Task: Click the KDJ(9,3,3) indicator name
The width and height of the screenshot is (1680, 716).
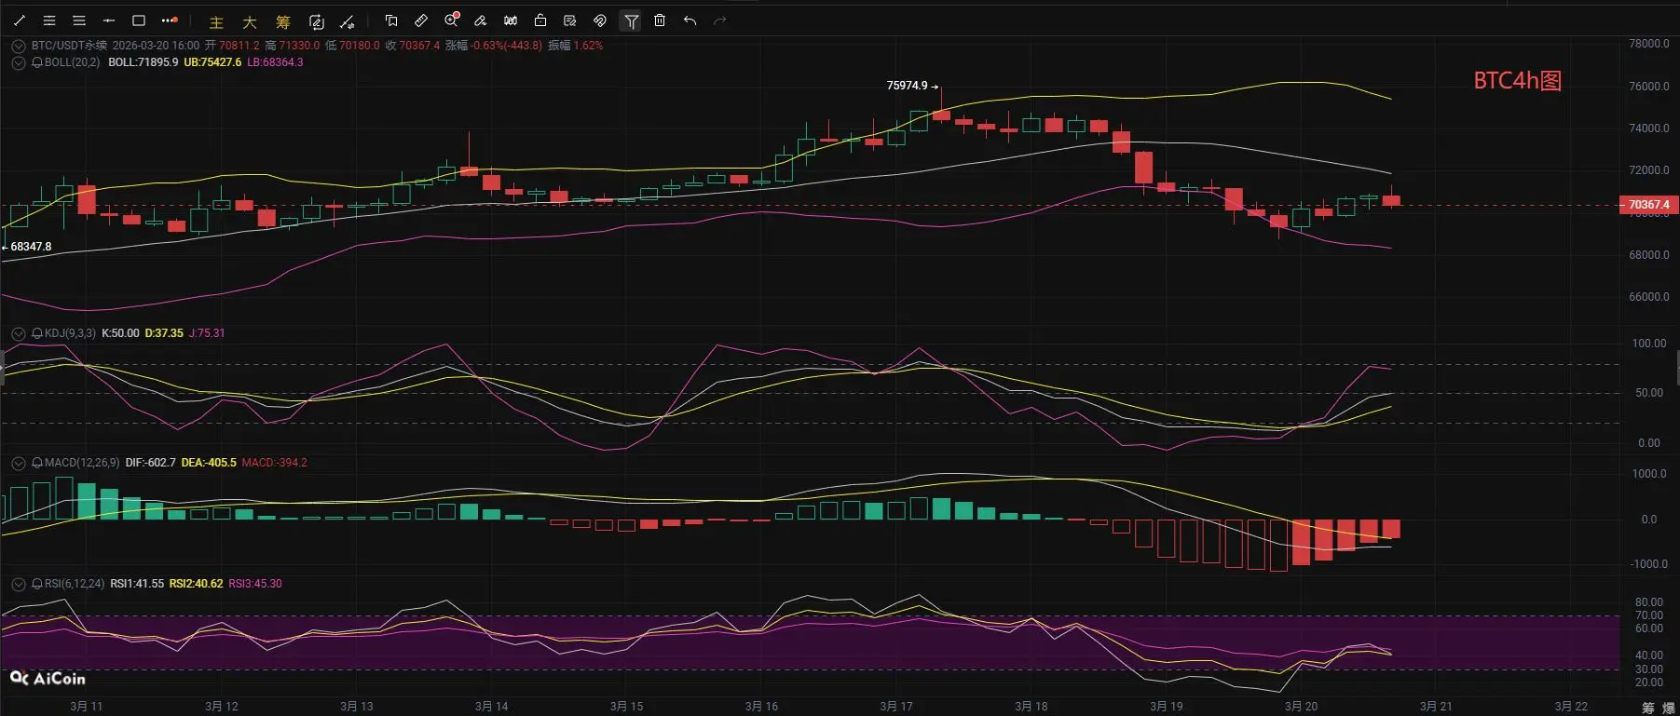Action: (70, 333)
